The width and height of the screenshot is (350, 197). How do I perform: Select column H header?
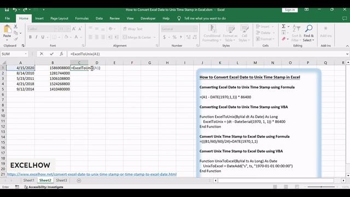[x=167, y=63]
